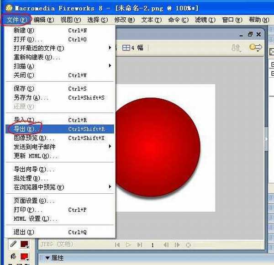Open the 窗口(W) menu
Image resolution: width=274 pixels, height=265 pixels.
coord(232,20)
